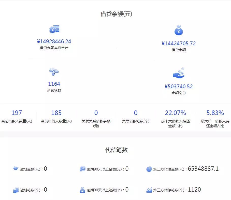Click the wallet icon beside 逾期90天以上金额(元)
Image resolution: width=231 pixels, height=200 pixels.
(x=82, y=169)
